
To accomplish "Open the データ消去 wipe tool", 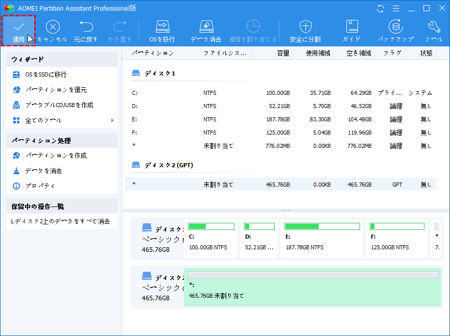I will coord(206,31).
